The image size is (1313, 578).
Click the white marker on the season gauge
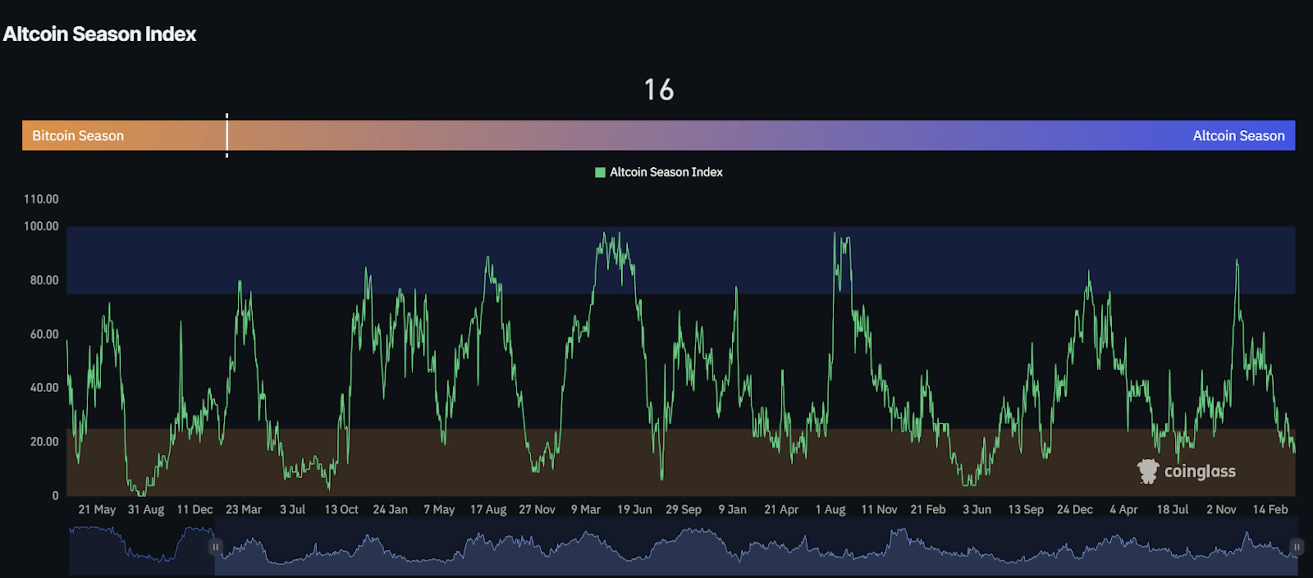(226, 136)
